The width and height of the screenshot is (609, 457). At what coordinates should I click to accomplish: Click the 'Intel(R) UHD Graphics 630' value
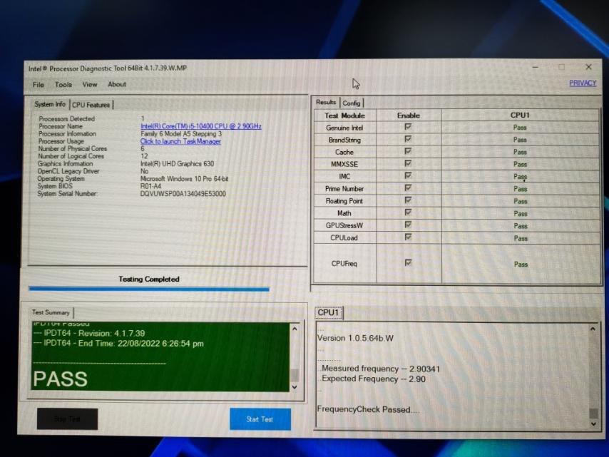(x=177, y=164)
